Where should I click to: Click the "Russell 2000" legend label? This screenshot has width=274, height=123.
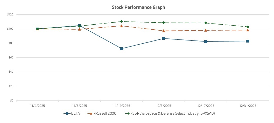[106, 113]
